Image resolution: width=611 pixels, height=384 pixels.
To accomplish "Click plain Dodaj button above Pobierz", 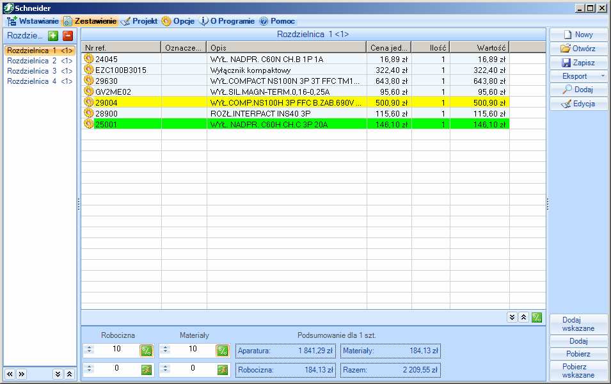I will pos(578,341).
